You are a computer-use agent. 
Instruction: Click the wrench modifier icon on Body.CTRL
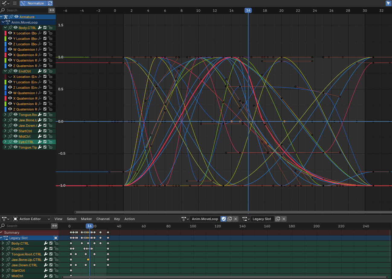[x=40, y=28]
